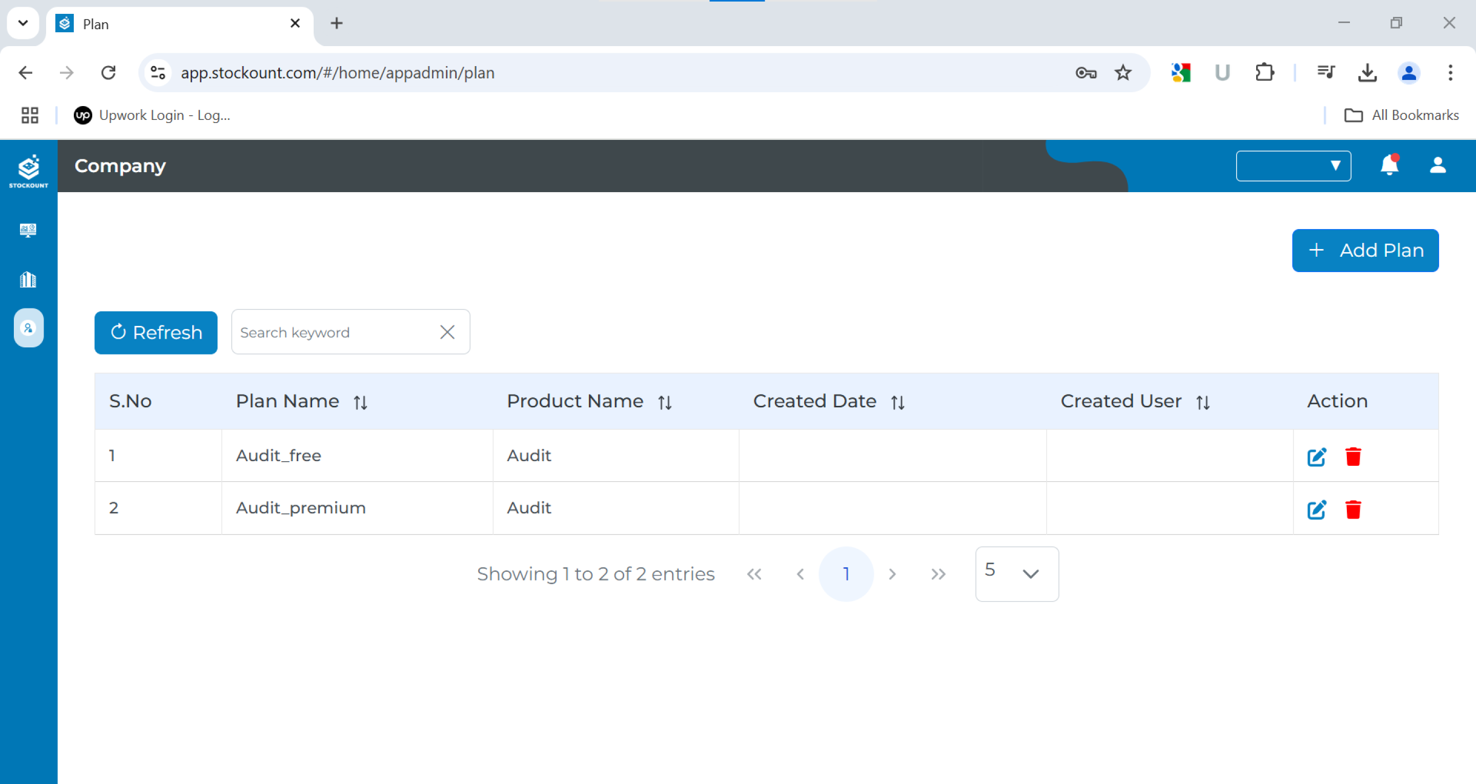The width and height of the screenshot is (1476, 784).
Task: Sort the table by Created Date
Action: point(897,402)
